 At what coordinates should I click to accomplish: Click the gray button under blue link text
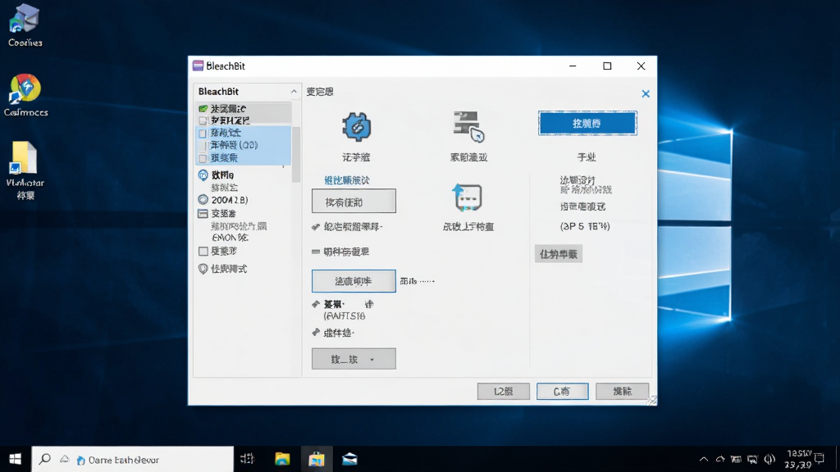click(354, 202)
